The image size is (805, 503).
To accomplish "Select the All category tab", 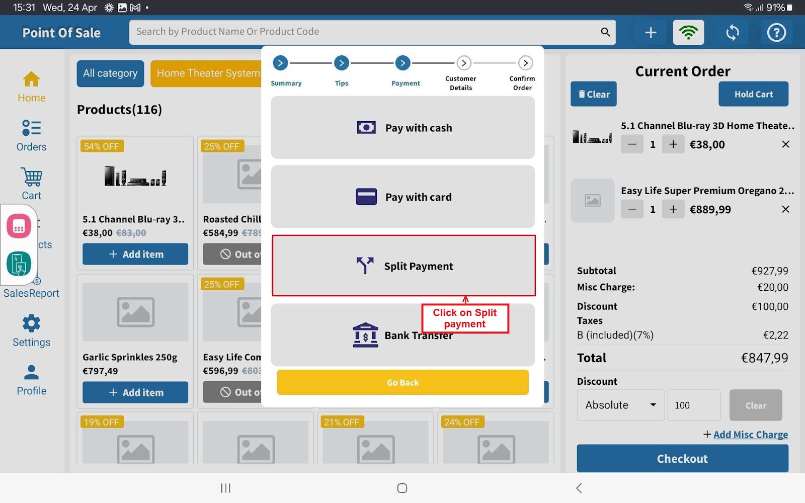I will pos(110,73).
